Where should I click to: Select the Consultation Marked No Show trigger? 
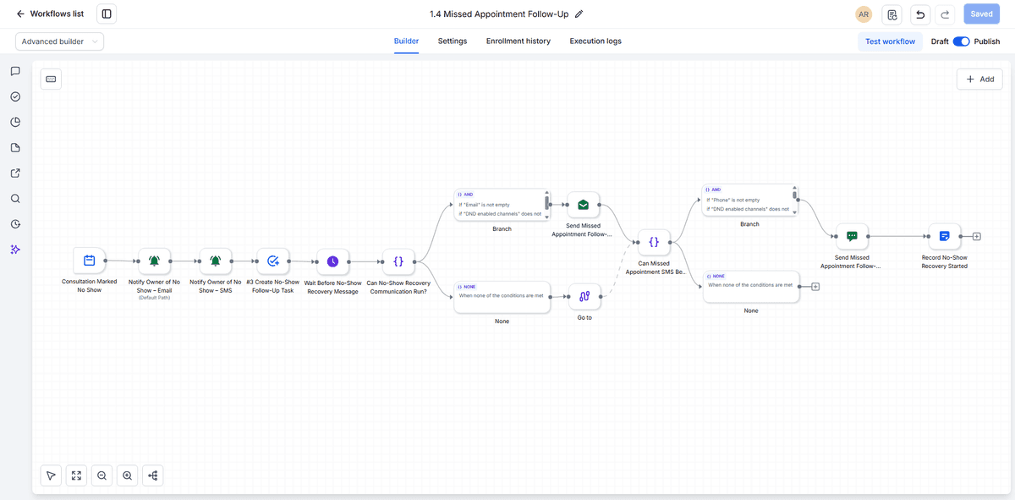(89, 261)
